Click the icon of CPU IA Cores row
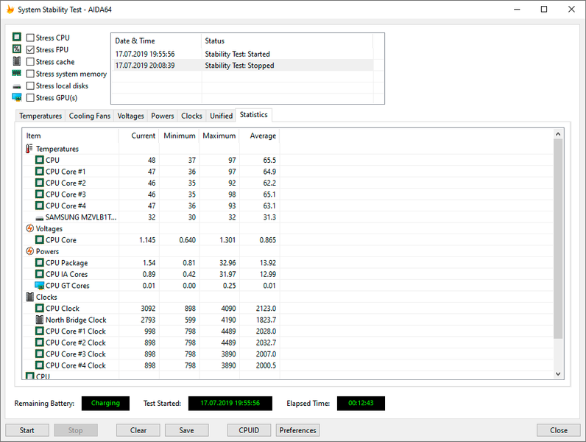586x442 pixels. coord(40,274)
